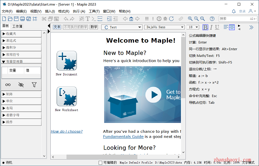Expand the 矩阵 palette

click(21, 94)
